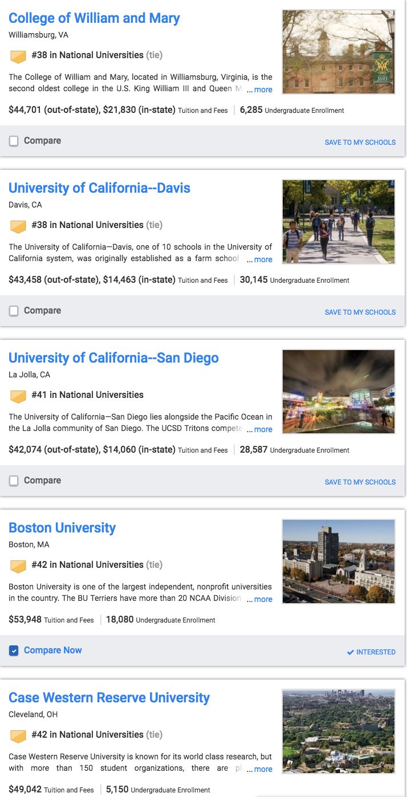Uncheck Compare for Boston University
Viewport: 407px width, 797px height.
14,650
